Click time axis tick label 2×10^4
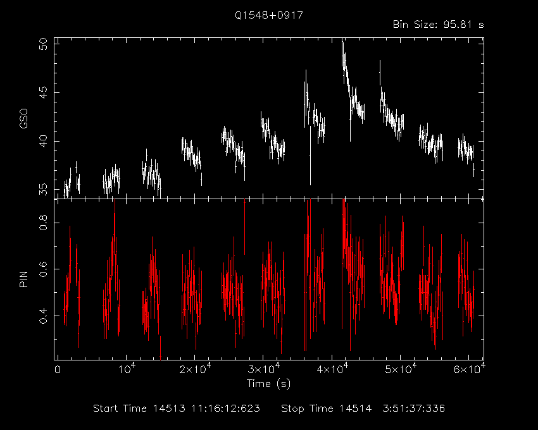 (x=195, y=369)
